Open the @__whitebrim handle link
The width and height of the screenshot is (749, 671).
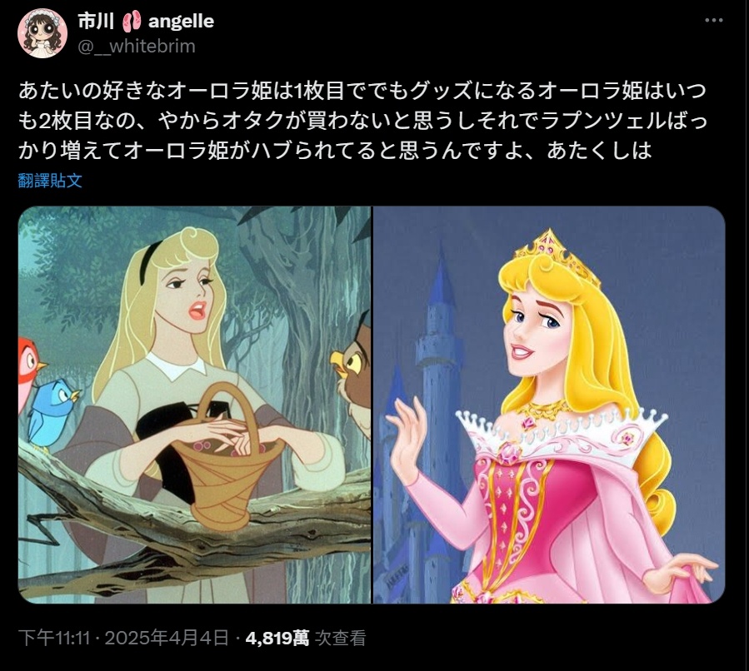(x=137, y=47)
